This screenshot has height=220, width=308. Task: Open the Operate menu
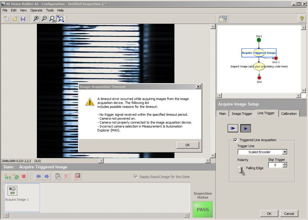[36, 10]
